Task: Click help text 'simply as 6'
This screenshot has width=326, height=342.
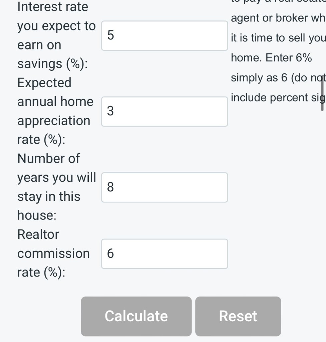Action: (259, 77)
